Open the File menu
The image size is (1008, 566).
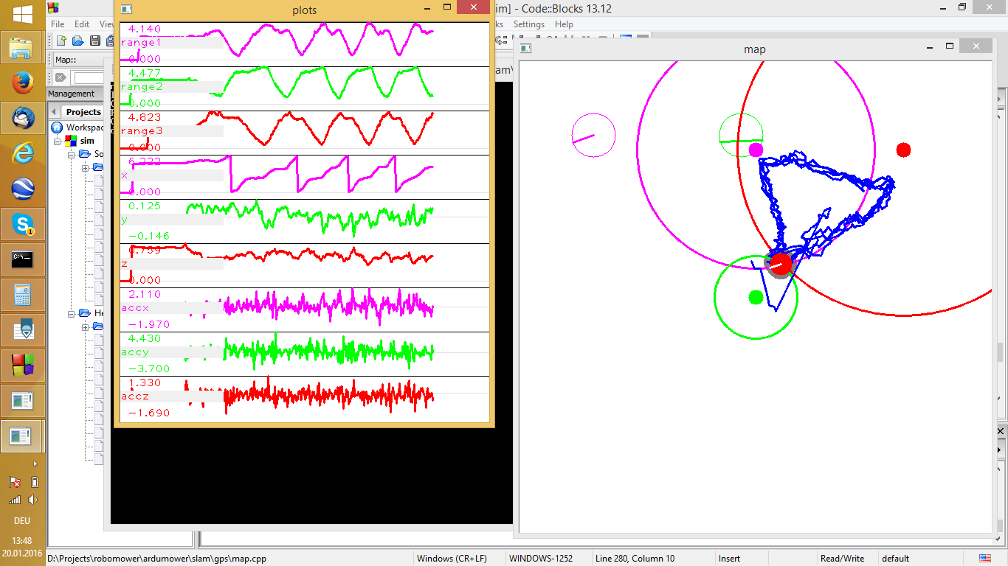(x=58, y=24)
